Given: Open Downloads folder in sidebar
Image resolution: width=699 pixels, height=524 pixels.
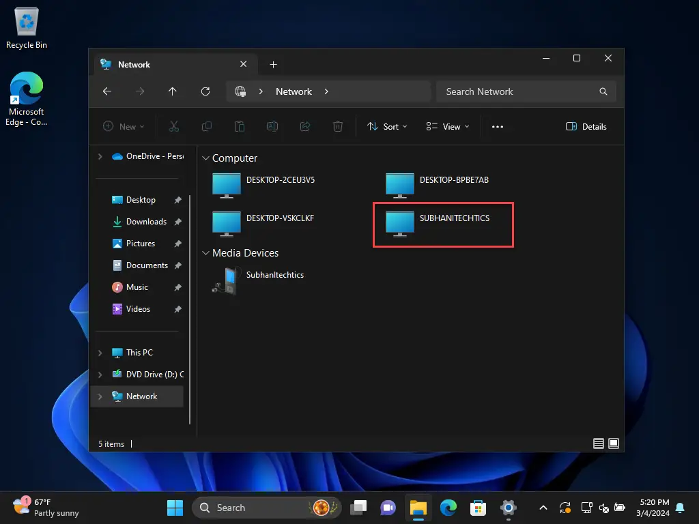Looking at the screenshot, I should coord(145,222).
